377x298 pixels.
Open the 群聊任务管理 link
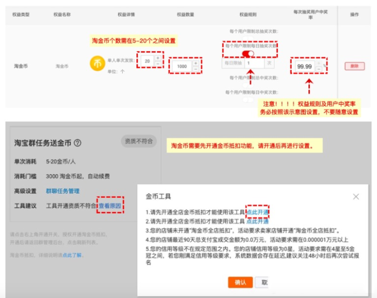pos(63,191)
